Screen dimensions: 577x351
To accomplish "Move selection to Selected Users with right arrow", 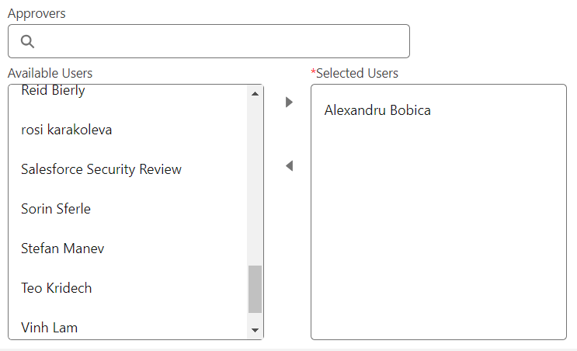I will pos(289,102).
